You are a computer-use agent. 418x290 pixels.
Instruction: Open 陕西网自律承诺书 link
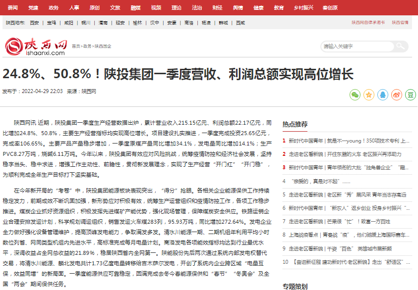[368, 23]
